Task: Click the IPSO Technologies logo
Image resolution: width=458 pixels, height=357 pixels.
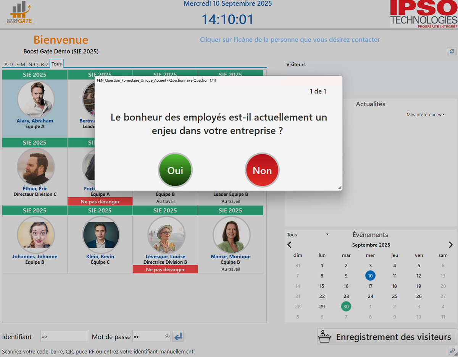Action: tap(423, 14)
